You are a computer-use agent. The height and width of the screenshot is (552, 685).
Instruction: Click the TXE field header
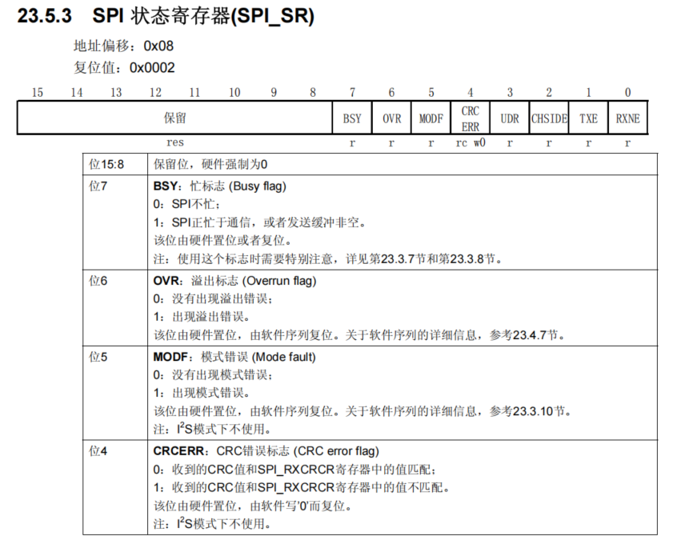[x=589, y=118]
